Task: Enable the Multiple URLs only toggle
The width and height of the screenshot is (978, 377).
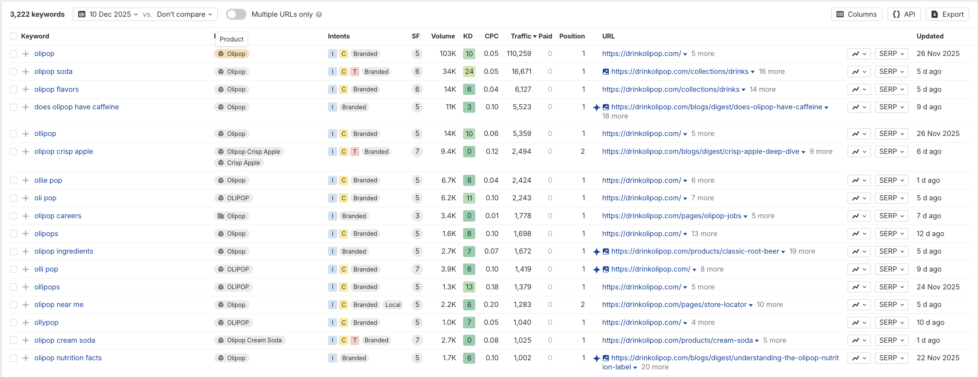Action: coord(236,14)
